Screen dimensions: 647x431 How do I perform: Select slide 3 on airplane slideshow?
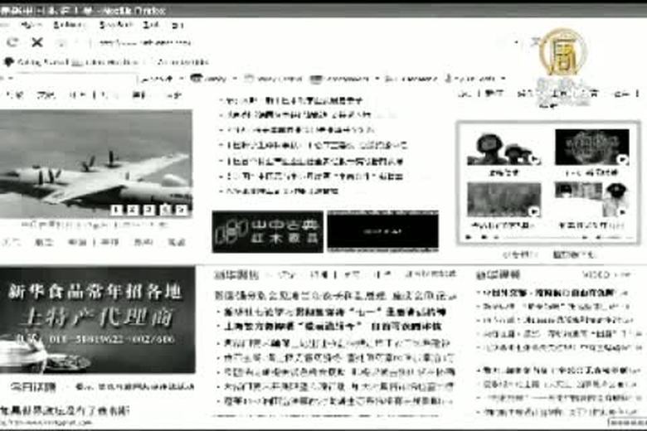tap(149, 210)
